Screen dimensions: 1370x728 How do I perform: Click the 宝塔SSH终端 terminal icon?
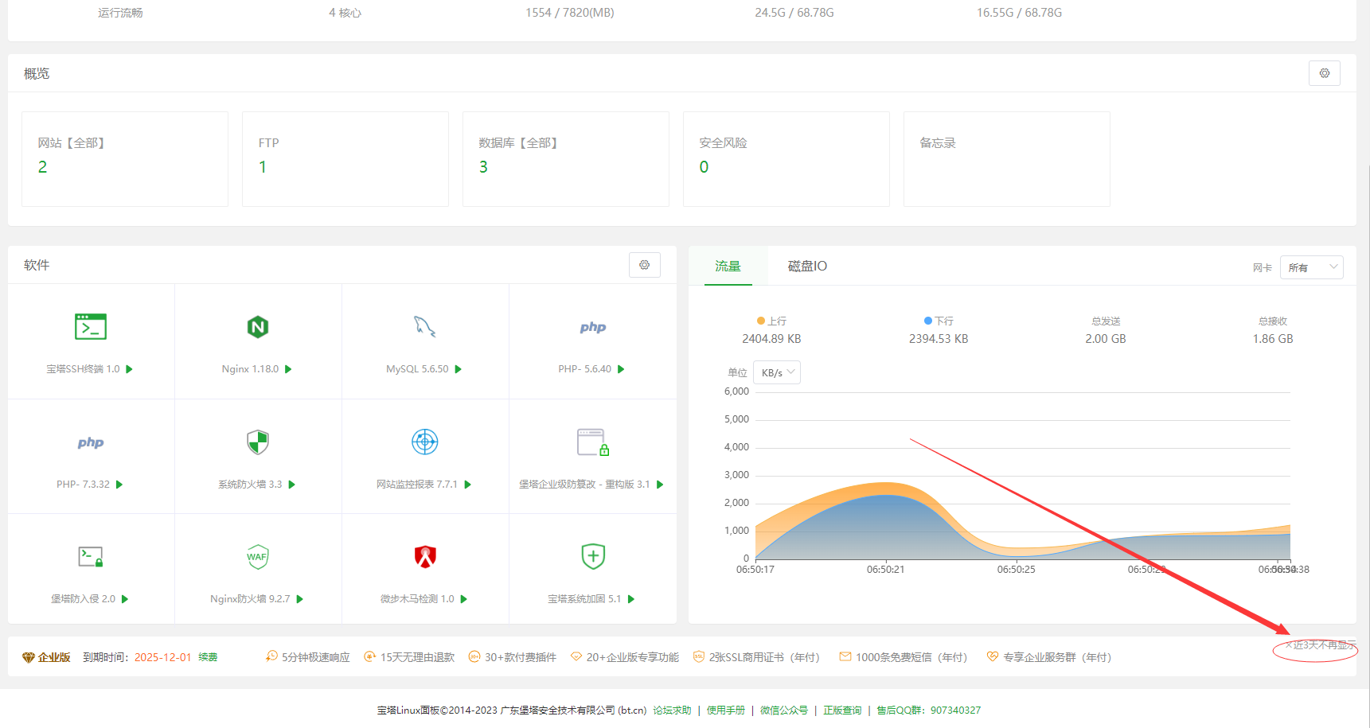91,326
